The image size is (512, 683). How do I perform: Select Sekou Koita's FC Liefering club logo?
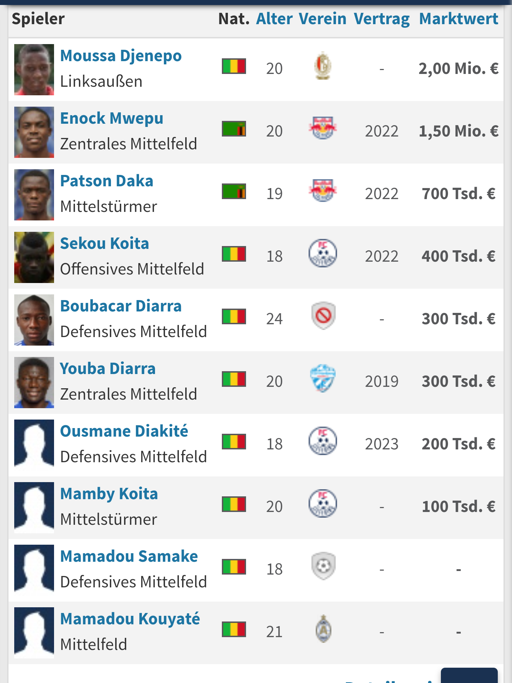click(323, 253)
